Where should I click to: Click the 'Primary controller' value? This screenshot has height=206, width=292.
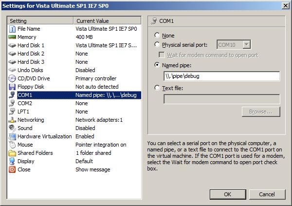96,78
